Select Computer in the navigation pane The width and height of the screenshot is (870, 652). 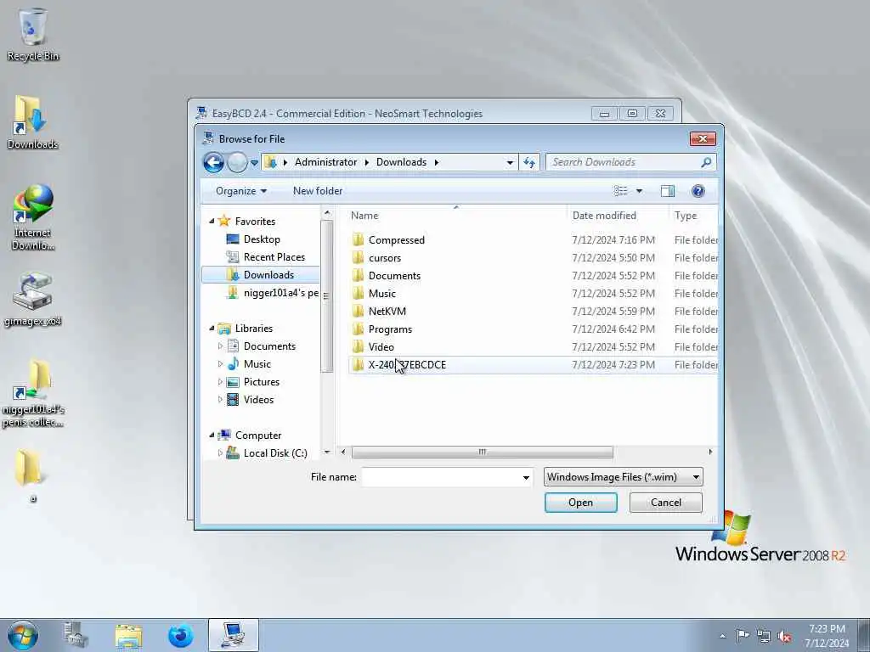click(x=258, y=436)
